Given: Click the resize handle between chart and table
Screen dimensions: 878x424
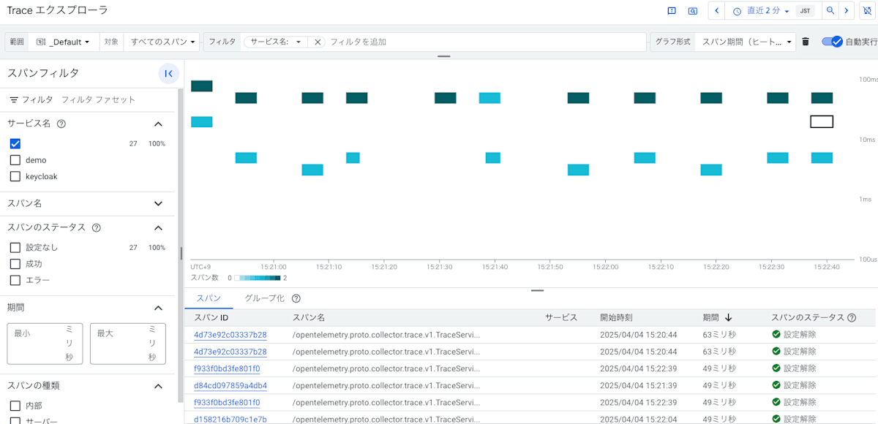Looking at the screenshot, I should click(537, 290).
